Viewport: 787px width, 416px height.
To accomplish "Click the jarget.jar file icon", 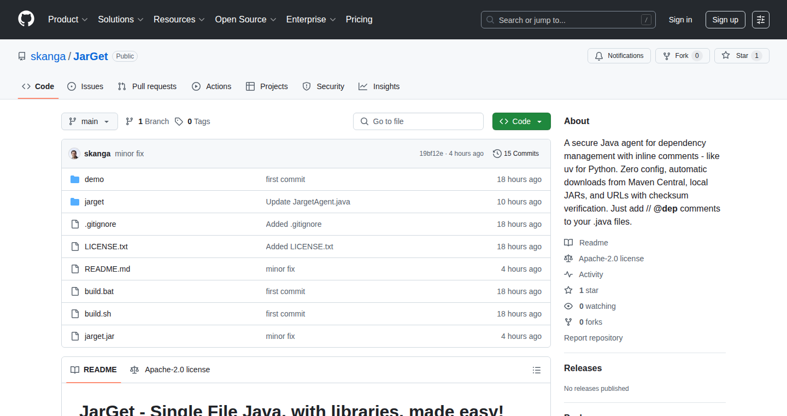I will (75, 336).
